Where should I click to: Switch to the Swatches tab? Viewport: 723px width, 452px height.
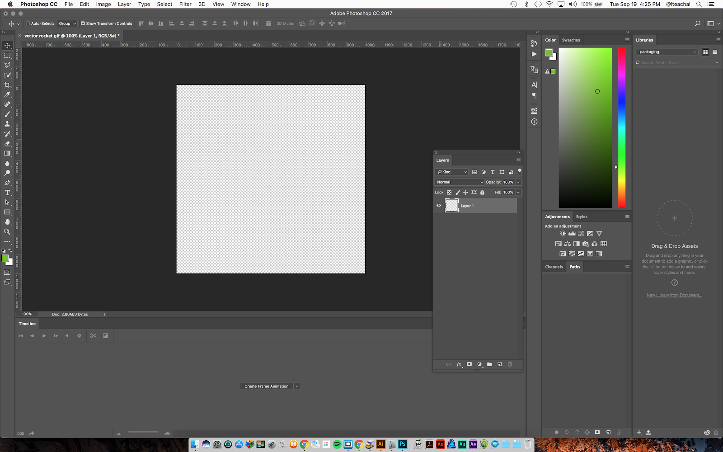pos(571,40)
